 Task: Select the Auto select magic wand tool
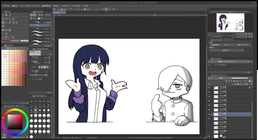(6, 19)
